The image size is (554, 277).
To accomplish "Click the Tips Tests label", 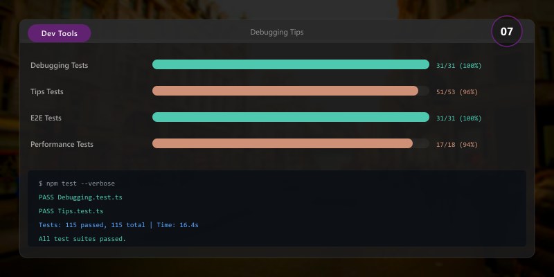I will pos(47,91).
